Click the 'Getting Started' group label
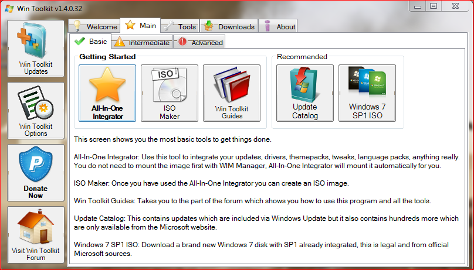Screen dimensions: 474x270 pyautogui.click(x=107, y=57)
